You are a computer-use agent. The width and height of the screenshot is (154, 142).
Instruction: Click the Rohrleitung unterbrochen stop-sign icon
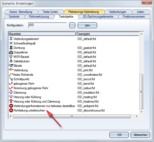click(x=11, y=110)
